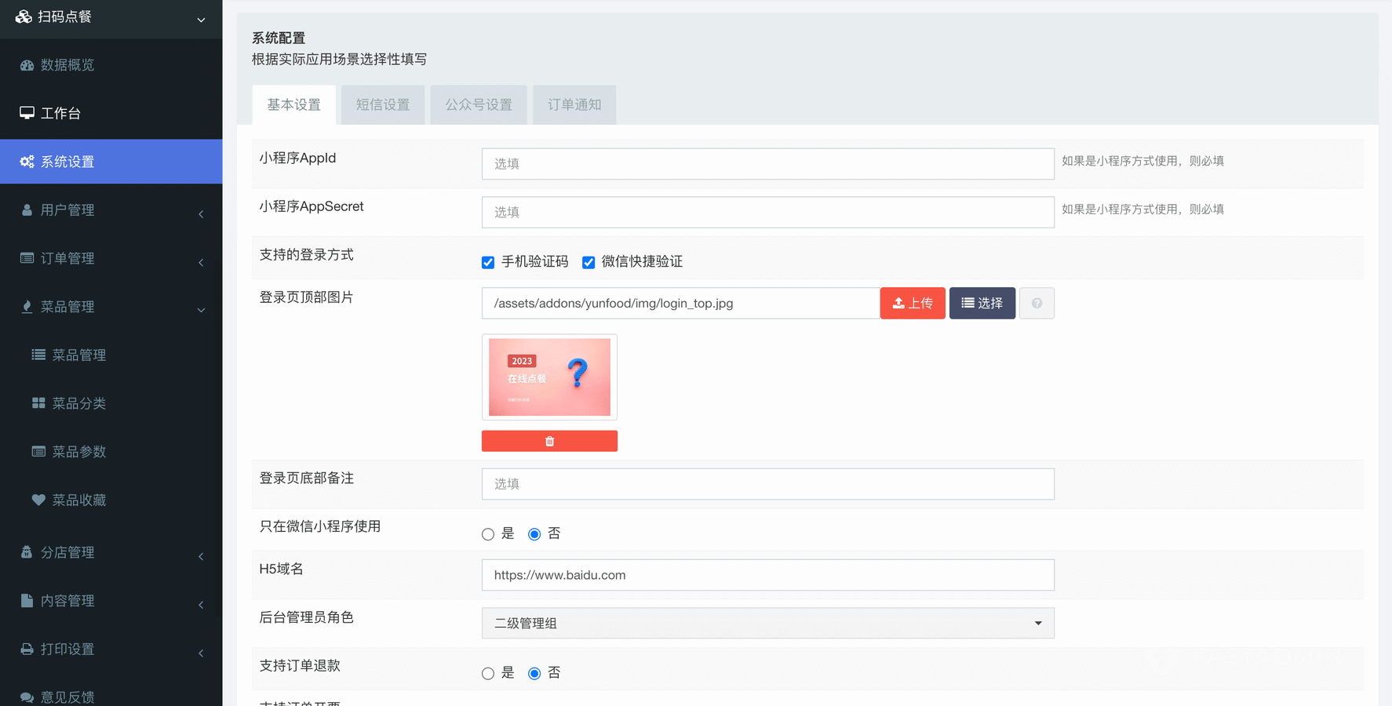
Task: Open the 后台管理员角色 dropdown
Action: tap(767, 624)
